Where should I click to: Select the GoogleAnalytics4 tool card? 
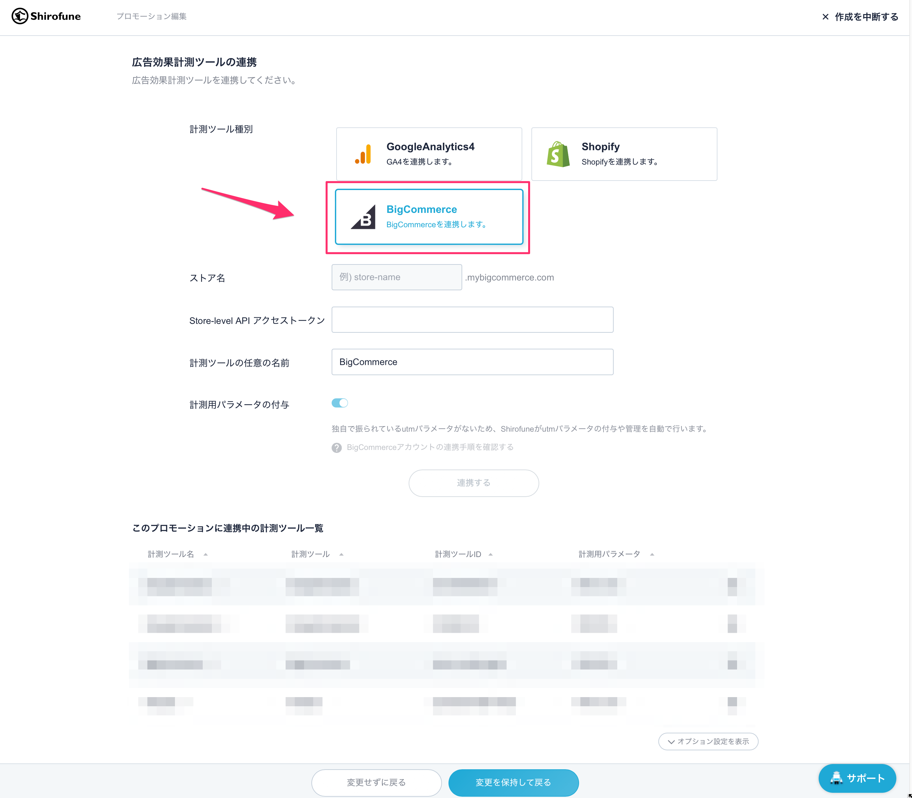[429, 154]
